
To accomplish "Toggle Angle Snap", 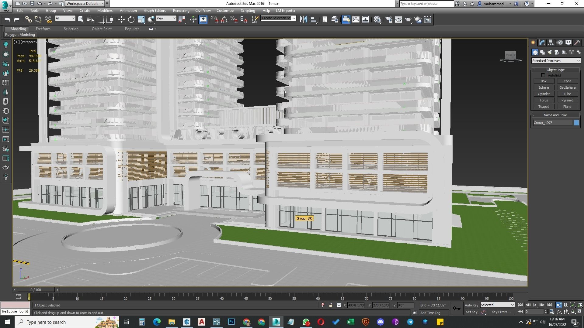I will (224, 19).
